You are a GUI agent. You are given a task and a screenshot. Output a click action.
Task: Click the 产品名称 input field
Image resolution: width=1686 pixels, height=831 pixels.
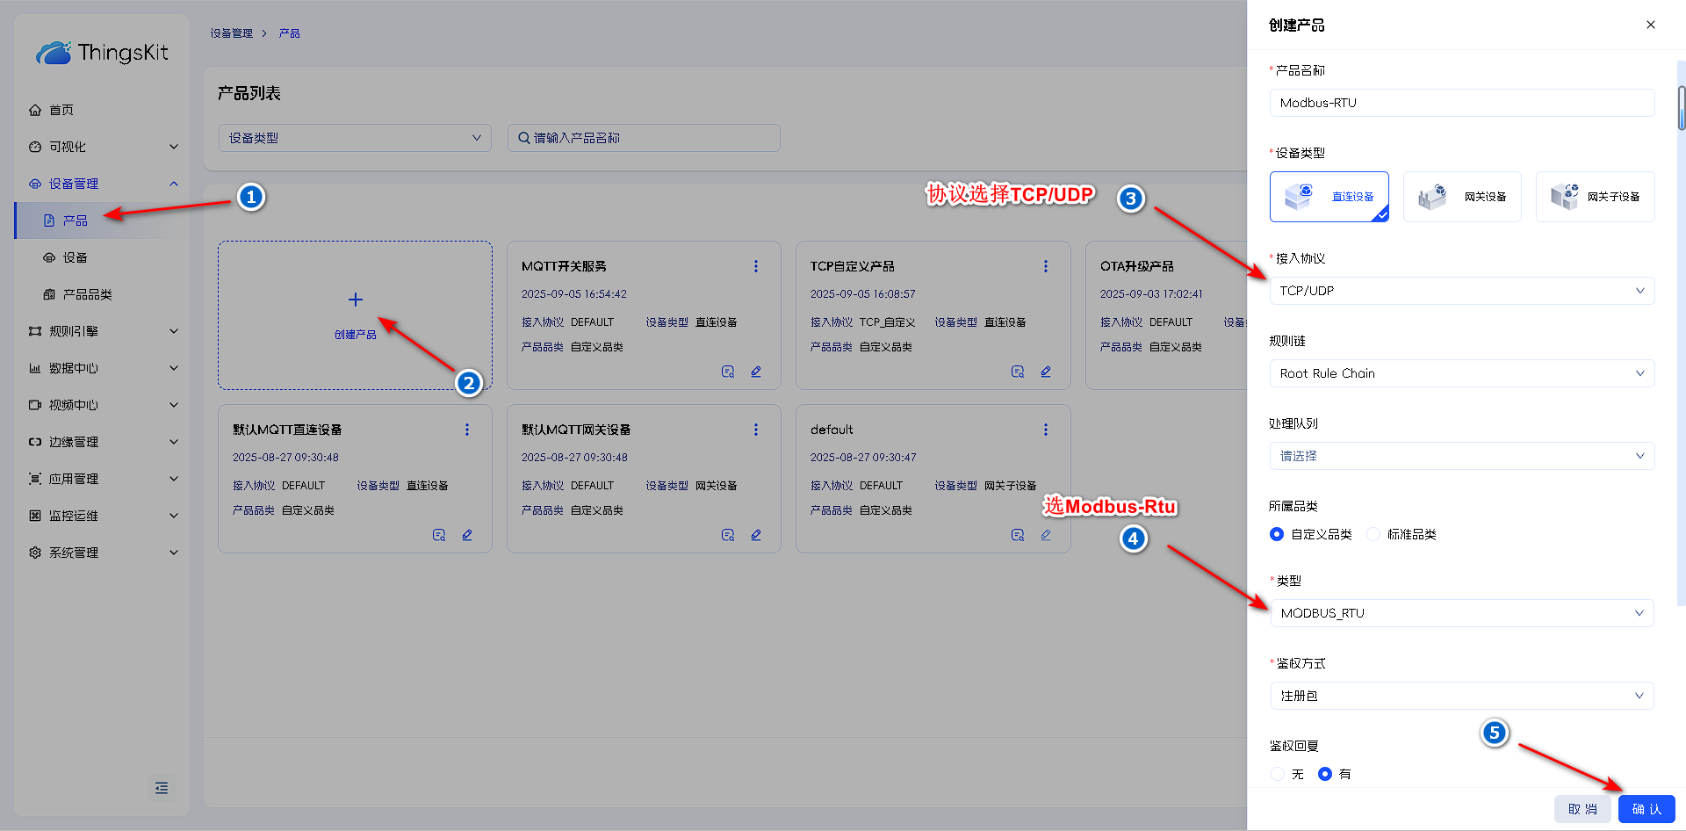1461,103
